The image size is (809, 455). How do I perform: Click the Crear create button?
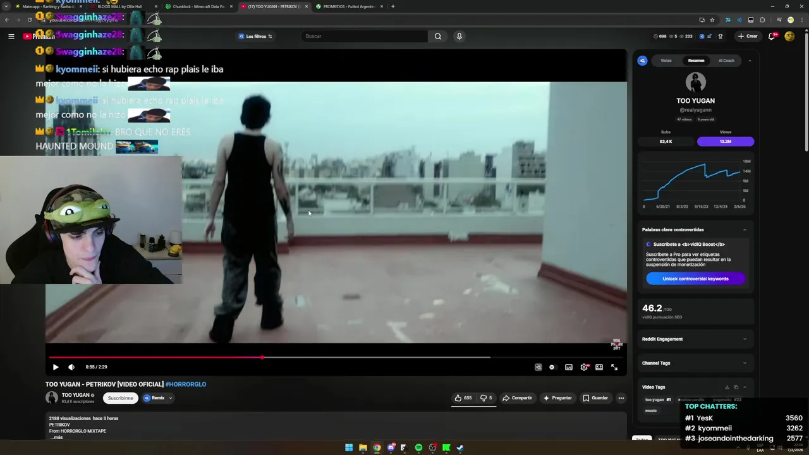(x=747, y=36)
